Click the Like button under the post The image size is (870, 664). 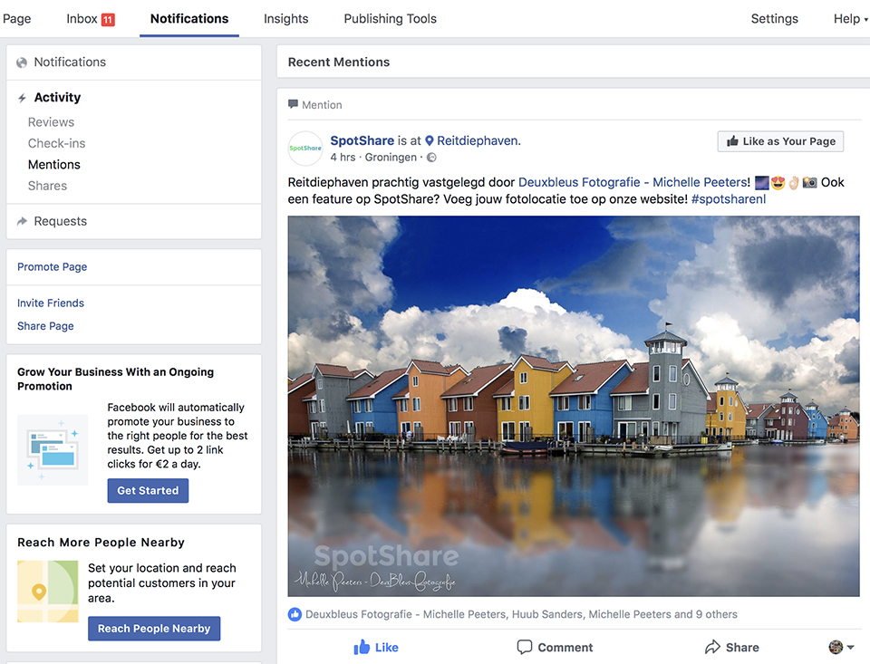pos(375,648)
